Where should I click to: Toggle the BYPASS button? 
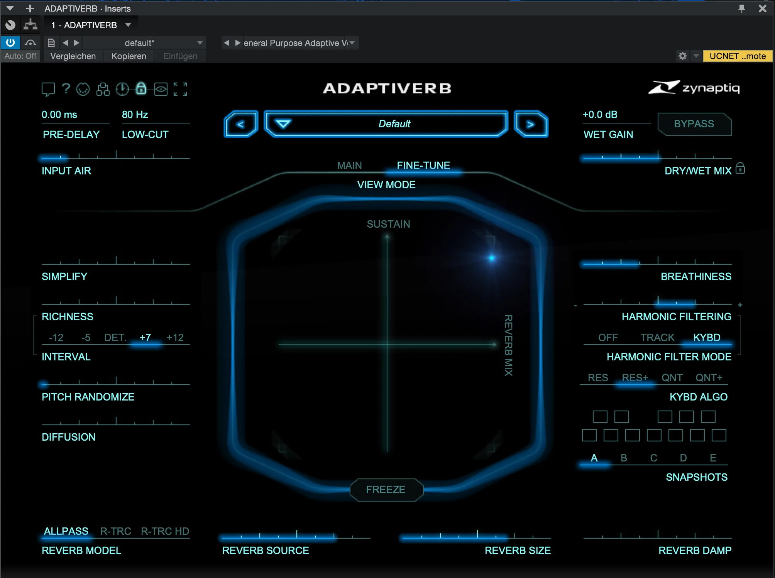click(x=694, y=124)
